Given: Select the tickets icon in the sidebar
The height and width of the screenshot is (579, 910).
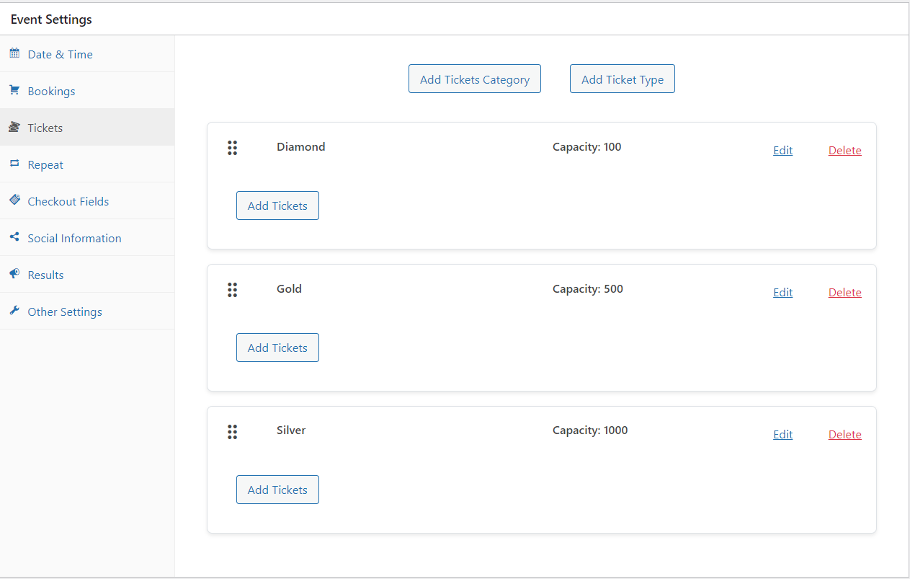Looking at the screenshot, I should tap(14, 127).
